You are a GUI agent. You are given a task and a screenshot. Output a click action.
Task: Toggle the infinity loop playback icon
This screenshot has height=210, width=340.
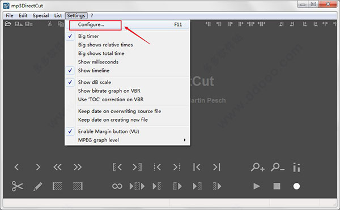pos(117,186)
